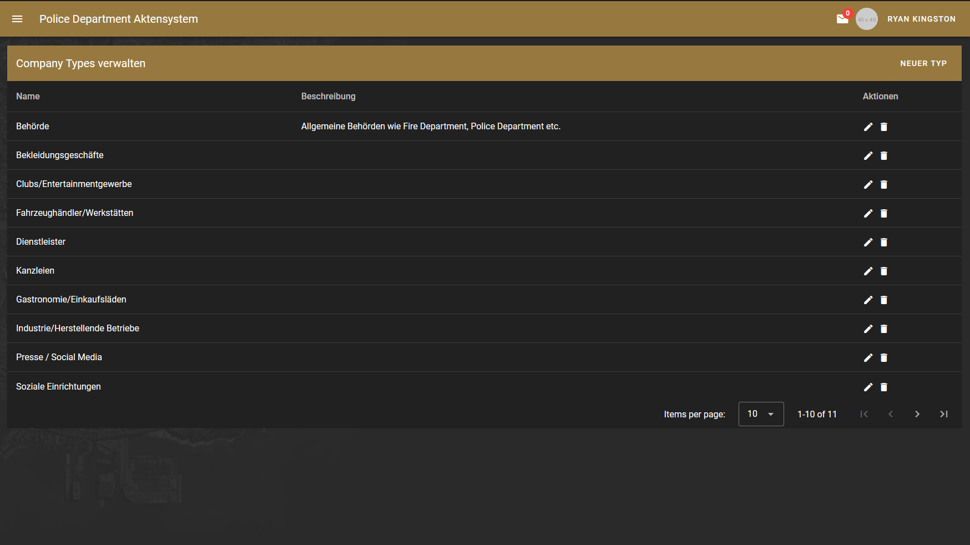Select the Soziale Einrichtungen name cell
This screenshot has width=970, height=545.
[x=58, y=386]
